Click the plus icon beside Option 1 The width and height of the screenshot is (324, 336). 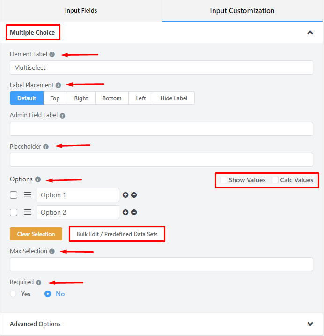(125, 195)
